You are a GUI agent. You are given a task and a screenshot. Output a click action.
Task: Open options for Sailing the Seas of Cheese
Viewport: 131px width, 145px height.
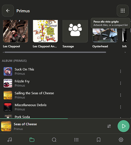pyautogui.click(x=121, y=95)
